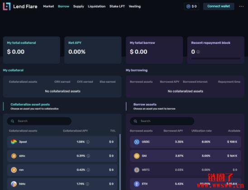Click the $ 0 token balance icon
This screenshot has width=248, height=190.
tap(188, 6)
